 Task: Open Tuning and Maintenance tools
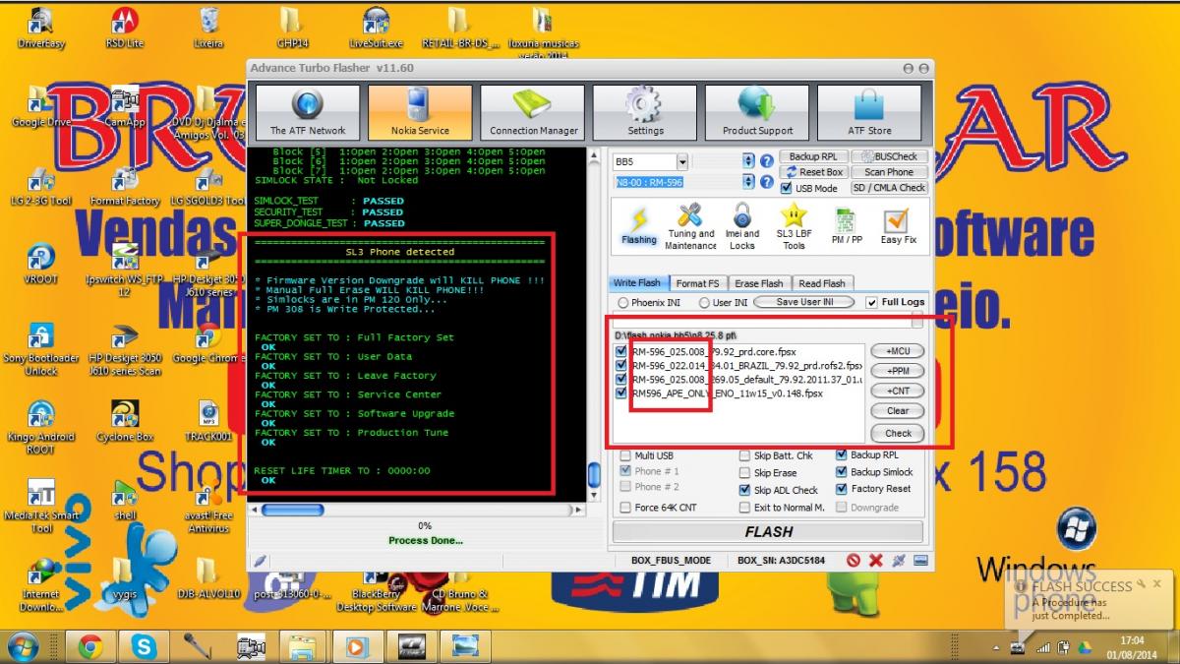[690, 226]
